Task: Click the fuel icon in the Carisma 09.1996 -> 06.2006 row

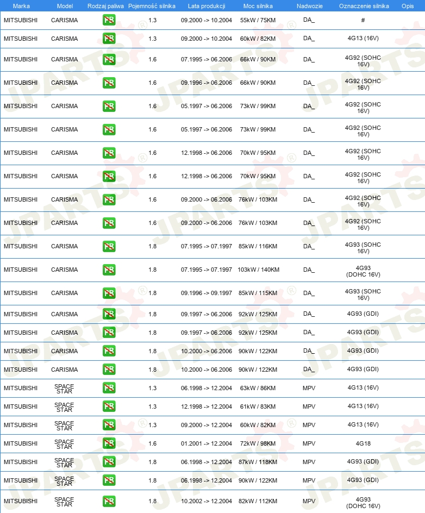Action: point(109,83)
